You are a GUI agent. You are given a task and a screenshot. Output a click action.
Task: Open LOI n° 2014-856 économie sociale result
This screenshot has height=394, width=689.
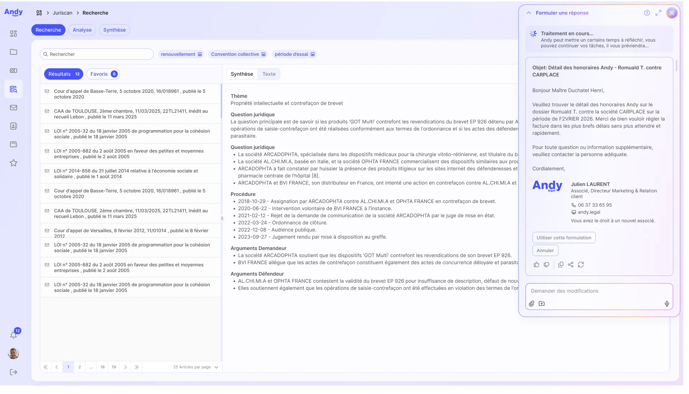click(x=130, y=174)
